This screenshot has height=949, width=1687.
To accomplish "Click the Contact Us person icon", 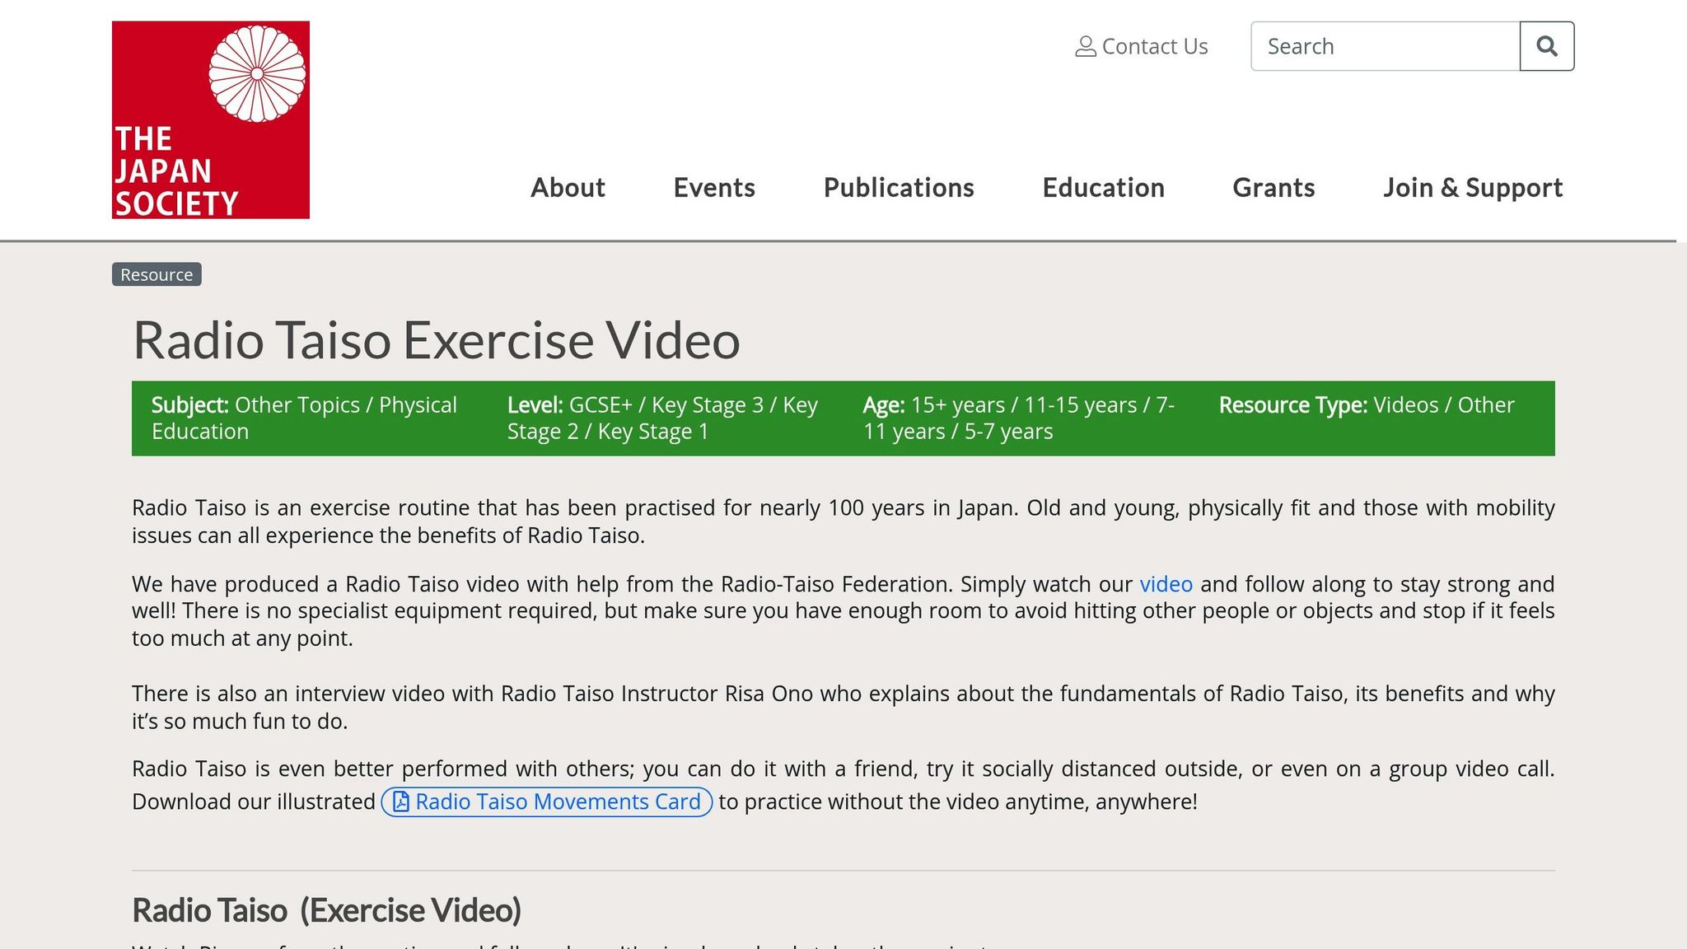I will 1086,47.
